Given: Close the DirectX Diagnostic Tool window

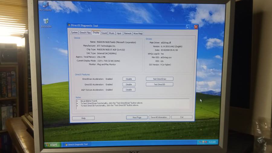Looking at the screenshot, I should pos(196,27).
